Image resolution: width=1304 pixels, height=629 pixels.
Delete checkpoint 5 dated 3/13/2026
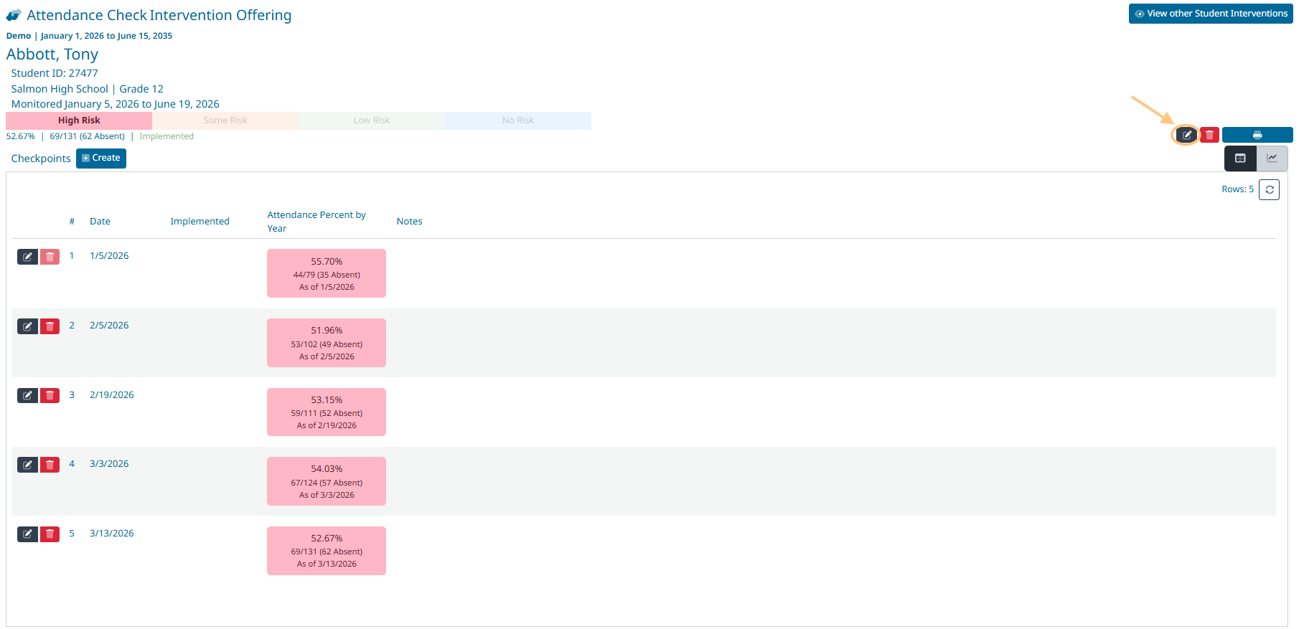50,534
